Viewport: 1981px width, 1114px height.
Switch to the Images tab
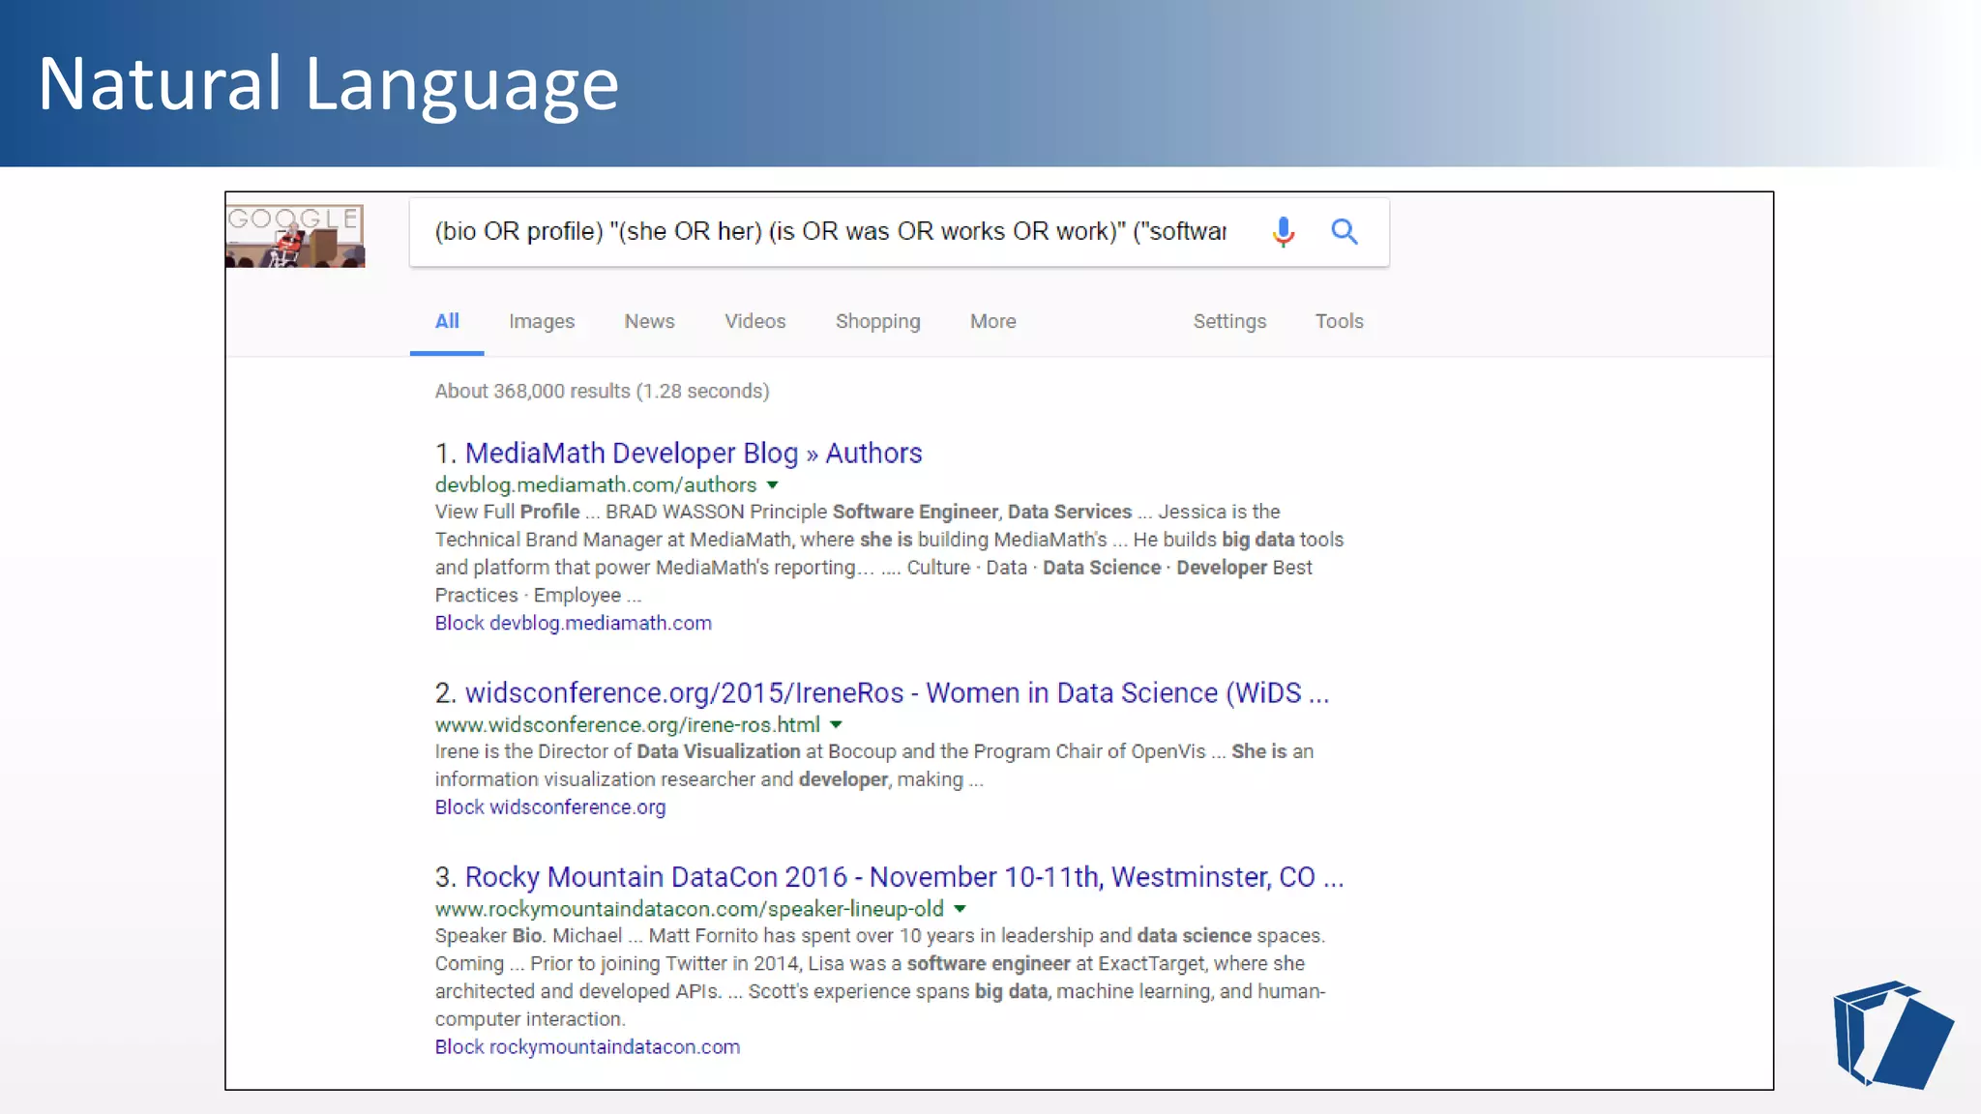[x=542, y=321]
